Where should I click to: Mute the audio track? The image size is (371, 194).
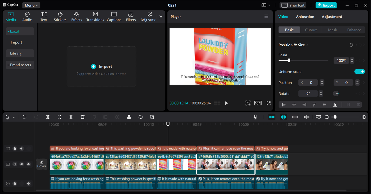click(x=29, y=183)
